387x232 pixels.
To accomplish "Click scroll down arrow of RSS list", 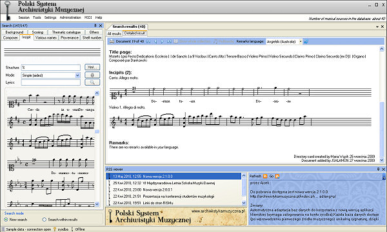I will [244, 202].
